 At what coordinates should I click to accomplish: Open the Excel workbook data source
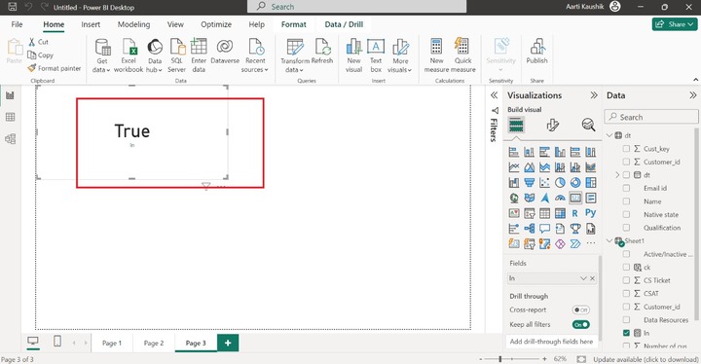pos(129,55)
